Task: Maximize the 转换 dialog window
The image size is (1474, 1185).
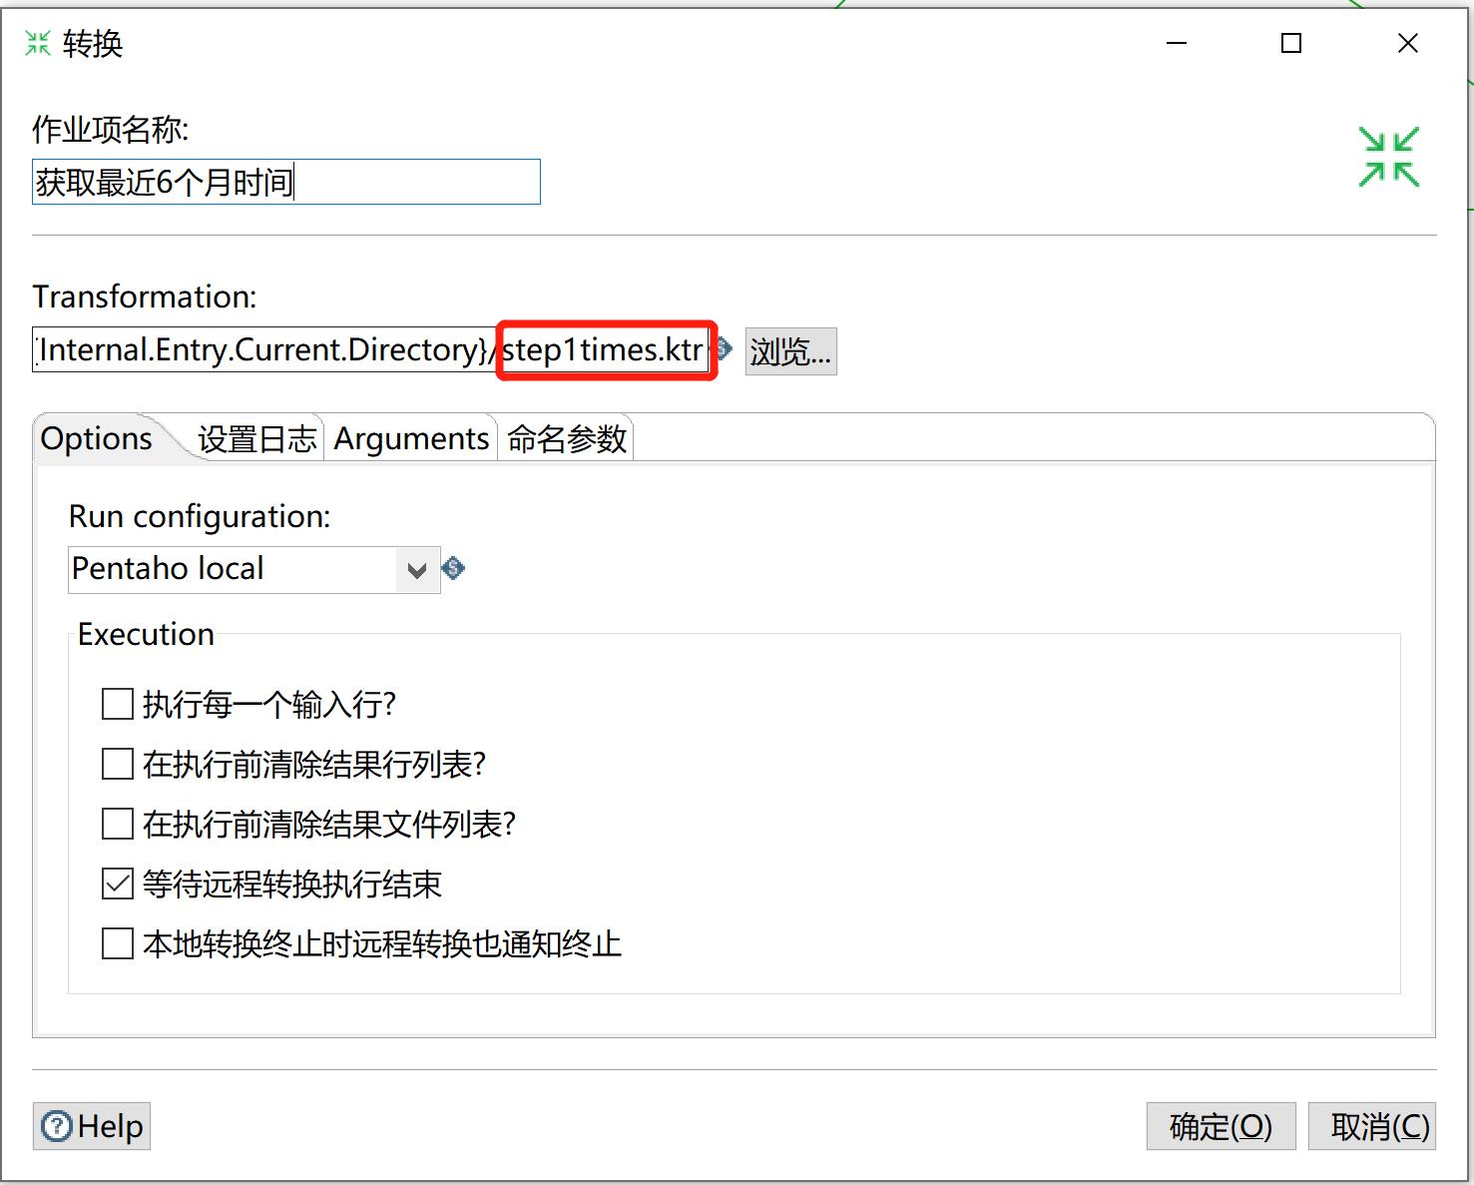Action: coord(1291,43)
